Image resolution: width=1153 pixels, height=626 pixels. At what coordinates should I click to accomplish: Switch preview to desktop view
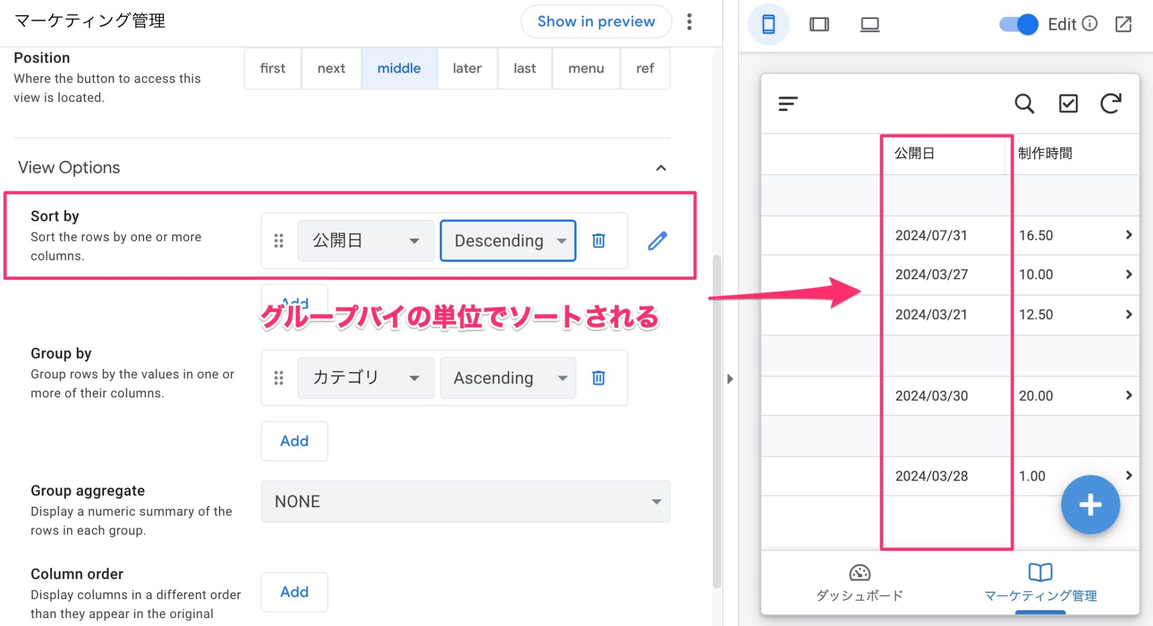click(869, 24)
